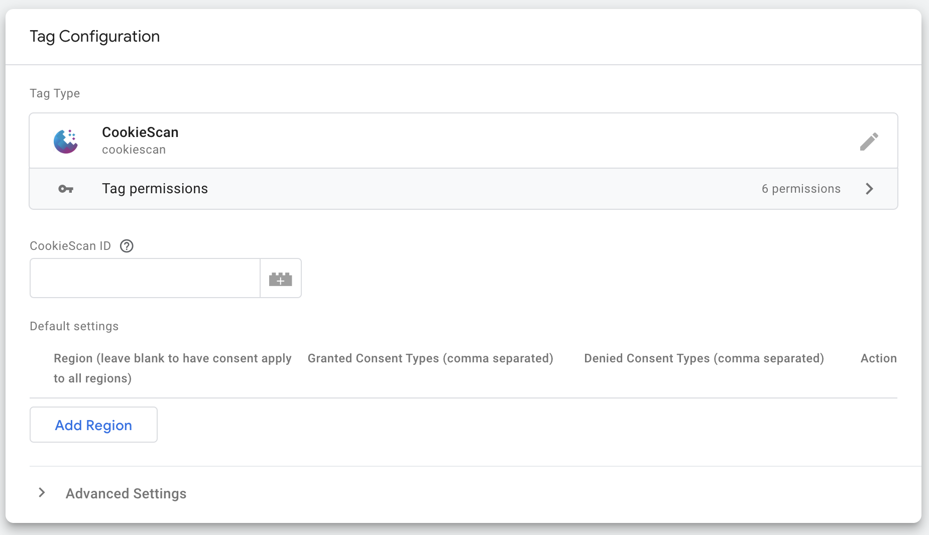
Task: Click the CookieScan logo icon
Action: pyautogui.click(x=66, y=141)
